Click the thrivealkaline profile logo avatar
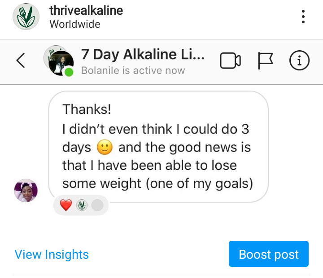This screenshot has width=323, height=278. coord(26,17)
